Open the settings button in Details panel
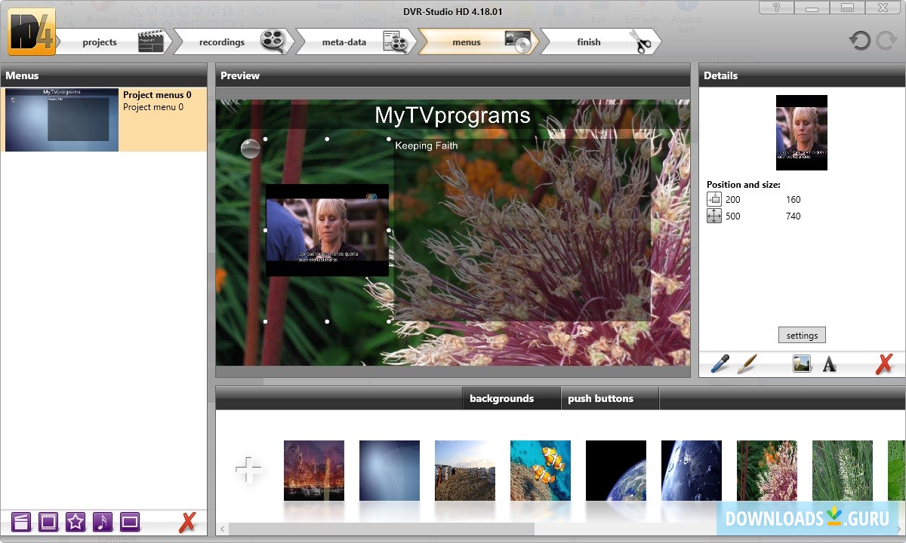This screenshot has width=906, height=543. click(801, 335)
